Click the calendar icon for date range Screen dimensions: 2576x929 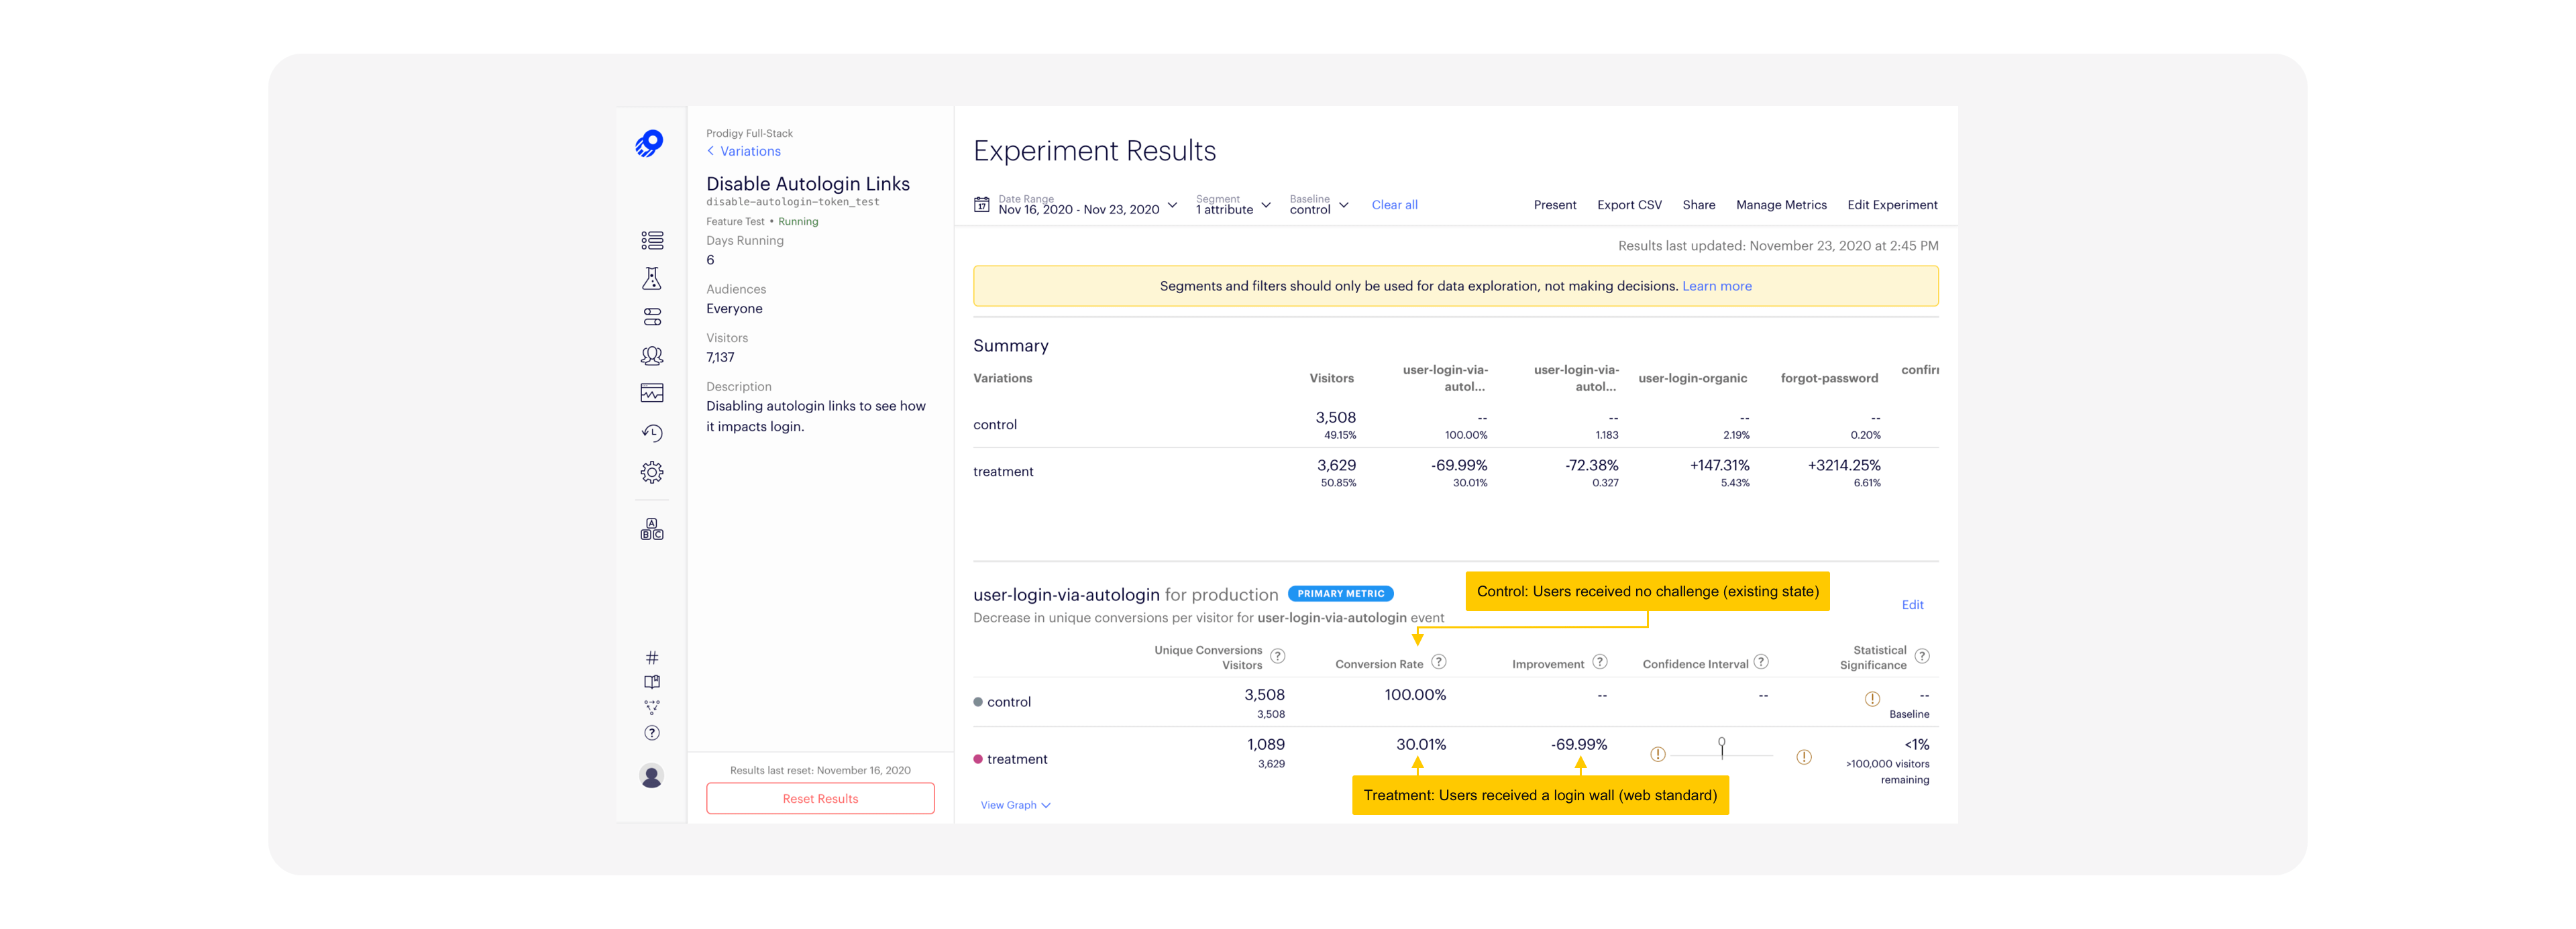[x=982, y=205]
